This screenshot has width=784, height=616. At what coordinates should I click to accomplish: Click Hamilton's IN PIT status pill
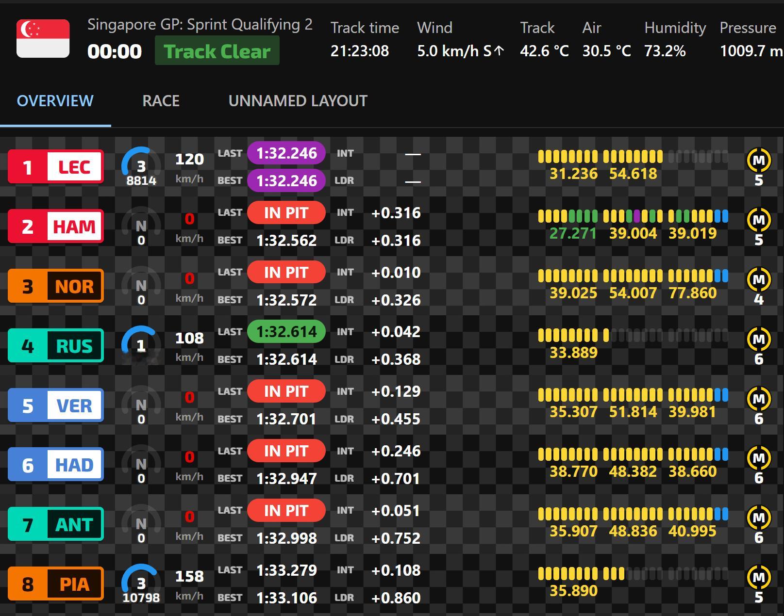[286, 212]
